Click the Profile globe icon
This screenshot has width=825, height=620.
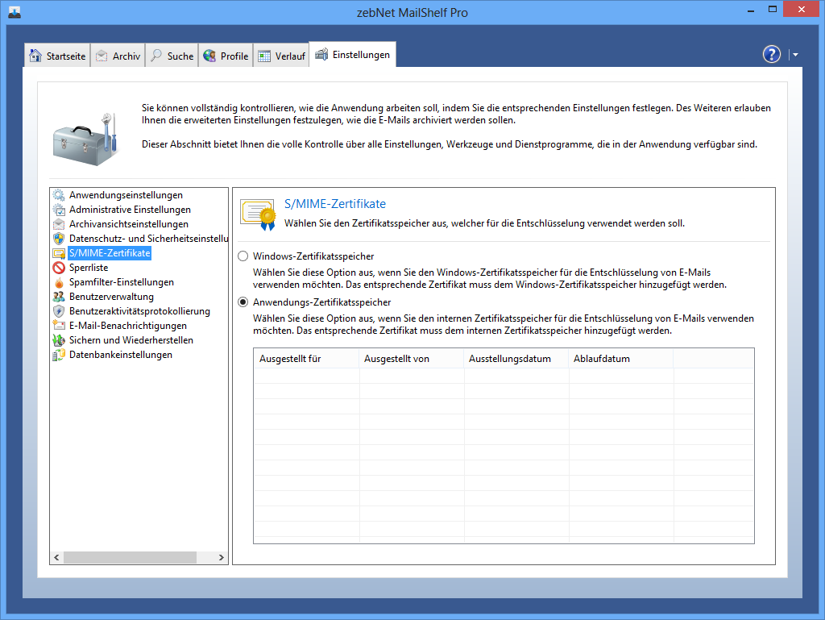point(209,56)
